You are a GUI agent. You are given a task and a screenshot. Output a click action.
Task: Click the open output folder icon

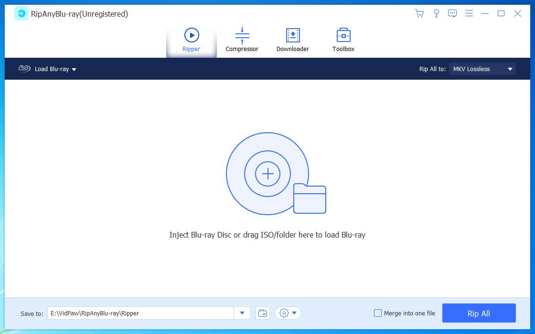click(x=263, y=313)
